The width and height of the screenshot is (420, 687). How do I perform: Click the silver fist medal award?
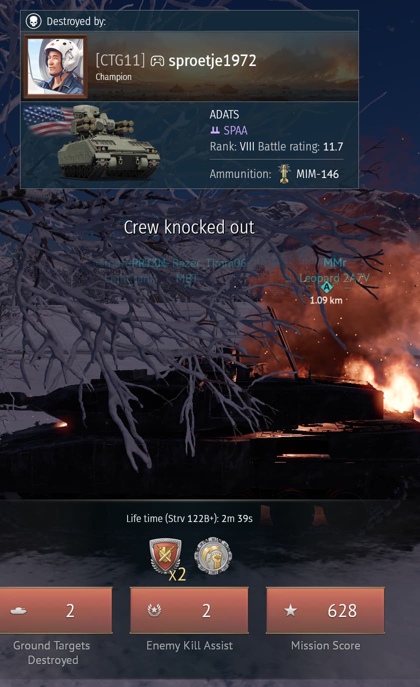pos(213,555)
